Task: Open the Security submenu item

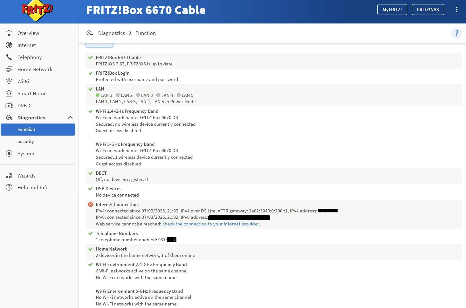Action: coord(26,141)
